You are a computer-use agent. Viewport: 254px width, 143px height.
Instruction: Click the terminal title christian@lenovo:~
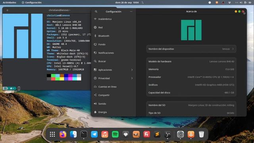[x=60, y=10]
